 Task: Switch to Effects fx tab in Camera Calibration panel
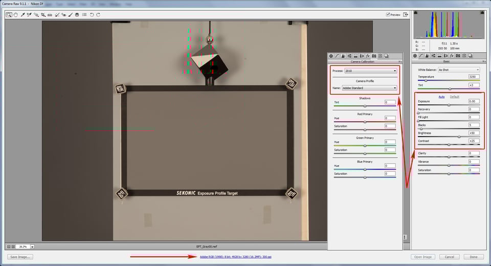368,56
